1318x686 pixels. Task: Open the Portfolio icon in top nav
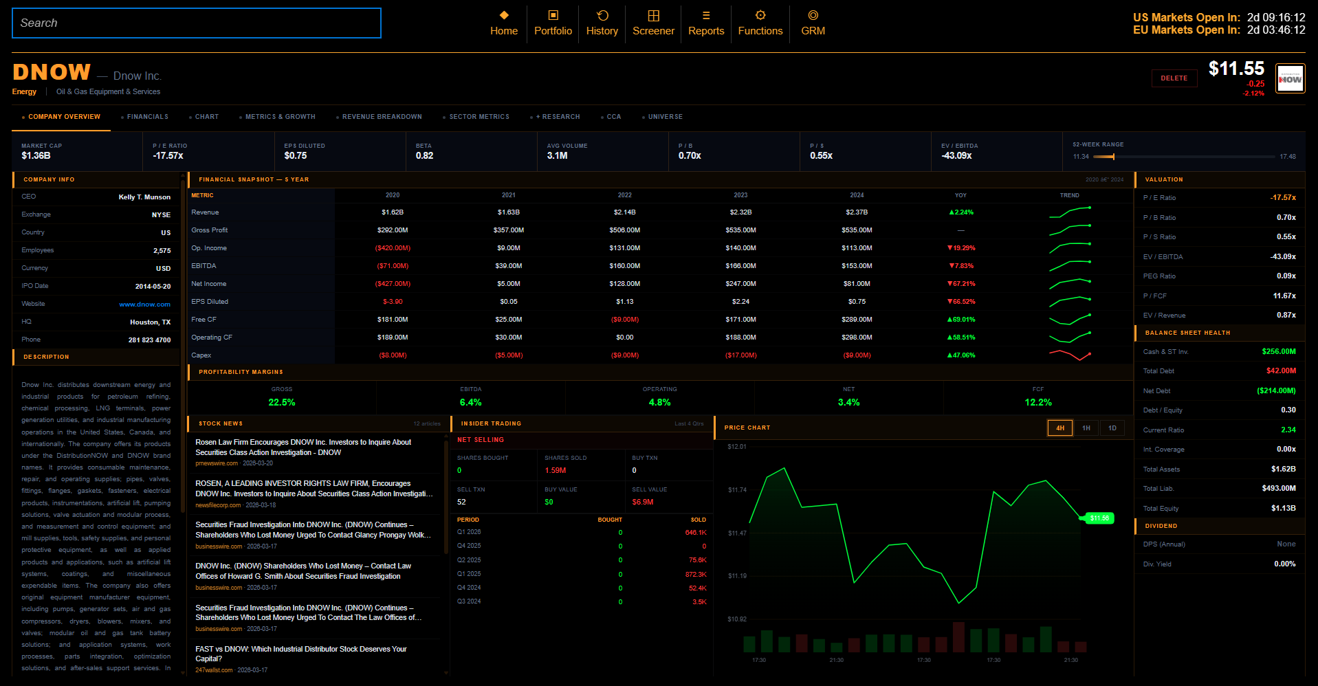(553, 15)
